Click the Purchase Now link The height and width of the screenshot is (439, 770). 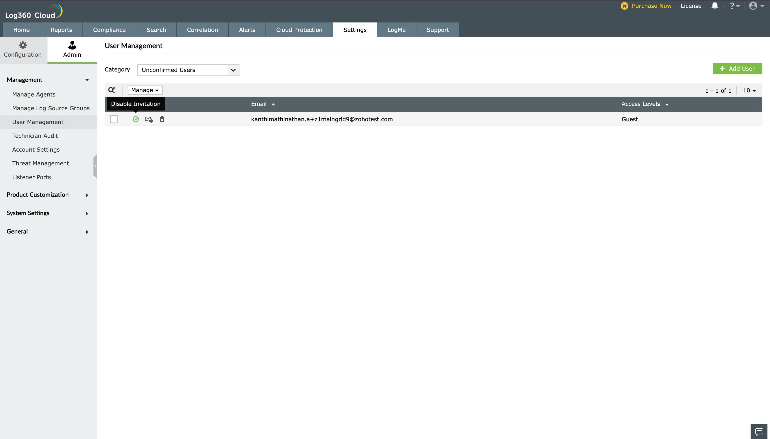tap(651, 6)
